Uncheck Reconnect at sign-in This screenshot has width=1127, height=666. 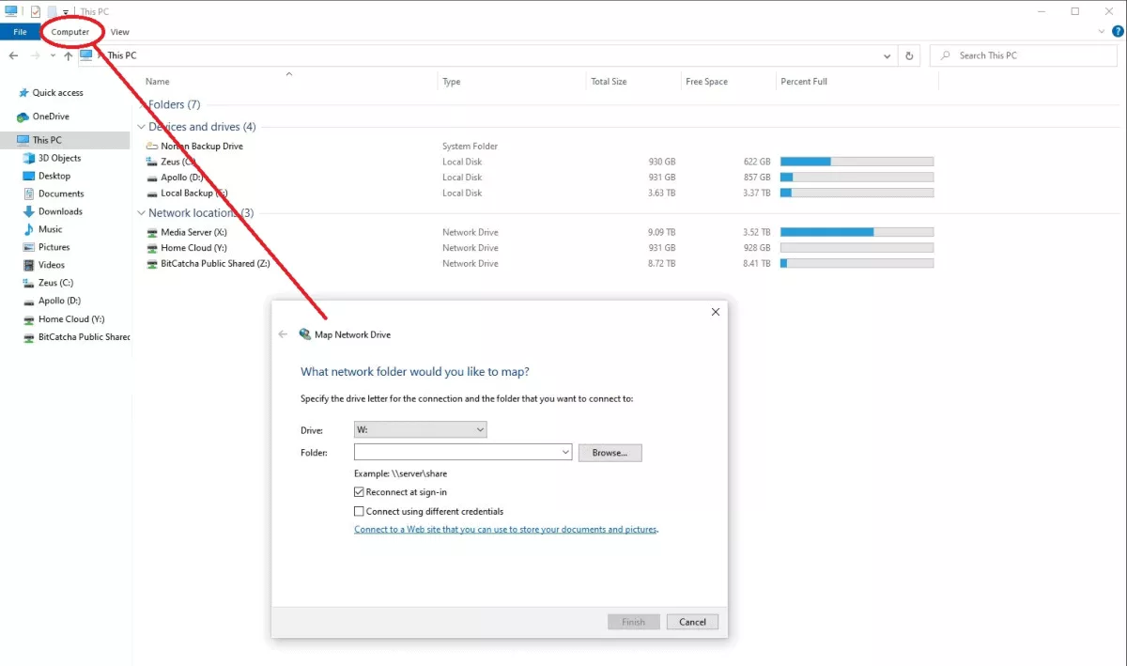[x=359, y=492]
